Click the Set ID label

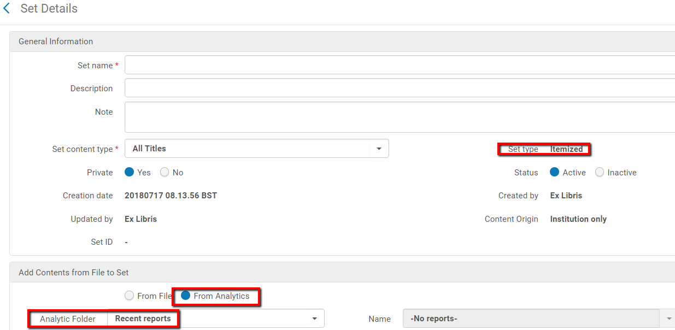pos(102,242)
